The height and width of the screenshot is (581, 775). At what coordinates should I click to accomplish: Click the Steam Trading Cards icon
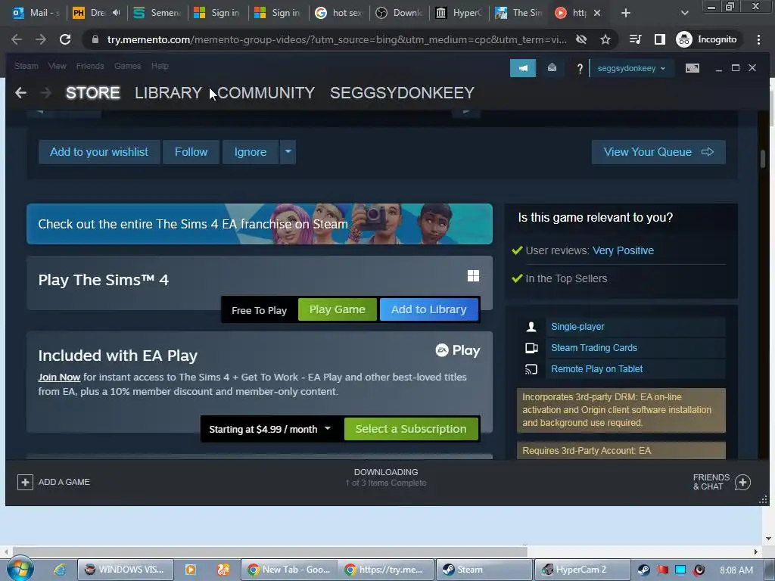tap(531, 348)
